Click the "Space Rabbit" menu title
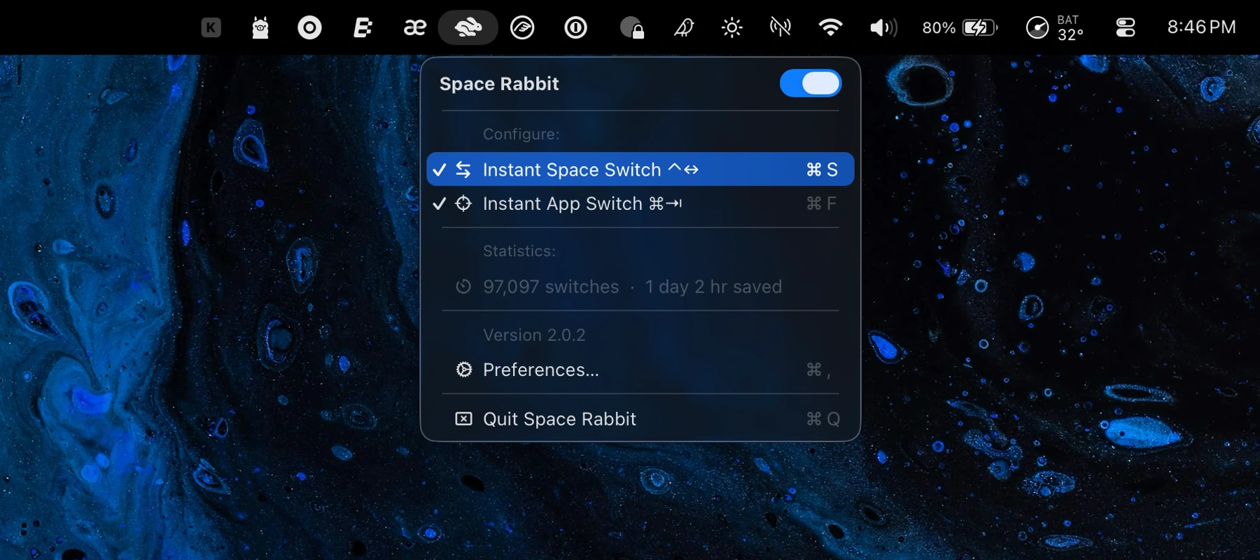The image size is (1260, 560). 499,84
